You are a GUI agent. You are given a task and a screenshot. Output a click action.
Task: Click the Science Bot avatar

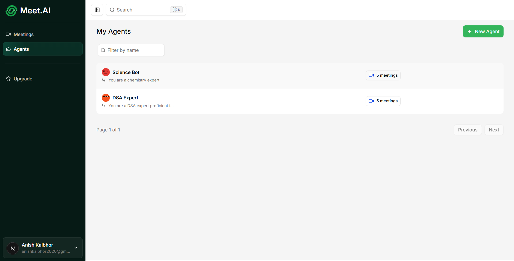[x=106, y=72]
